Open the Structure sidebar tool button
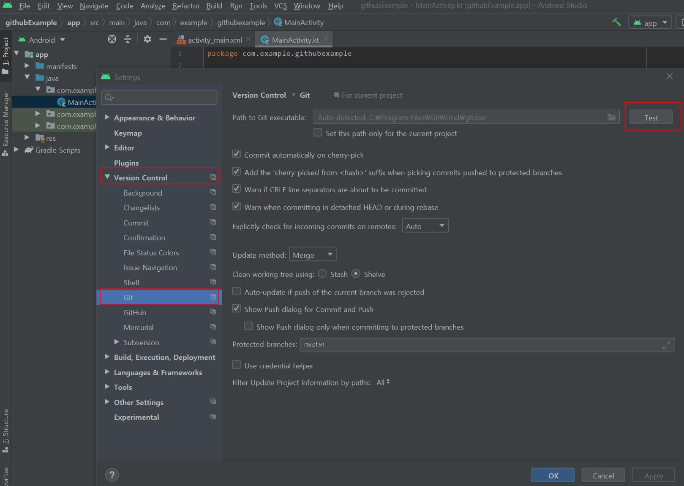Image resolution: width=684 pixels, height=486 pixels. click(x=5, y=431)
